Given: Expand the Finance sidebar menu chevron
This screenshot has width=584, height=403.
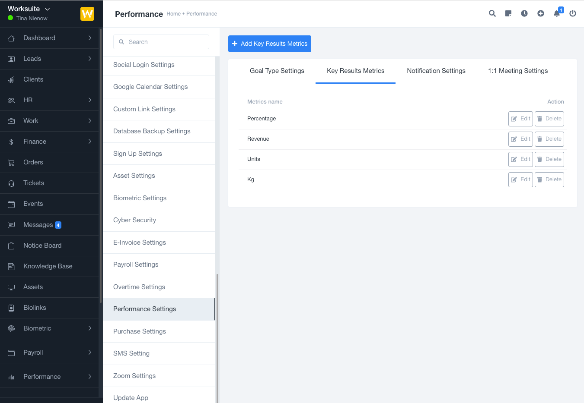Looking at the screenshot, I should pyautogui.click(x=90, y=142).
